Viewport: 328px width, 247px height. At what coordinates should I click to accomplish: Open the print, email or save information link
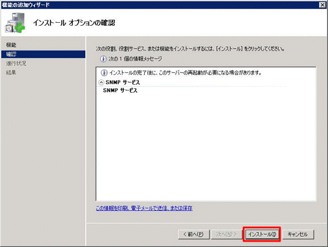(x=144, y=208)
